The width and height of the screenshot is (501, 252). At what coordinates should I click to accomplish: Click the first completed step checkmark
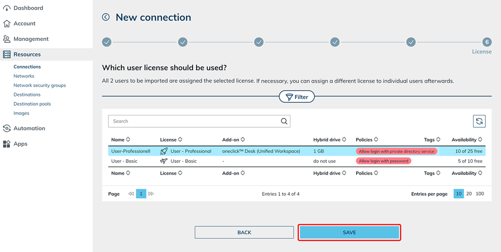[x=107, y=42]
